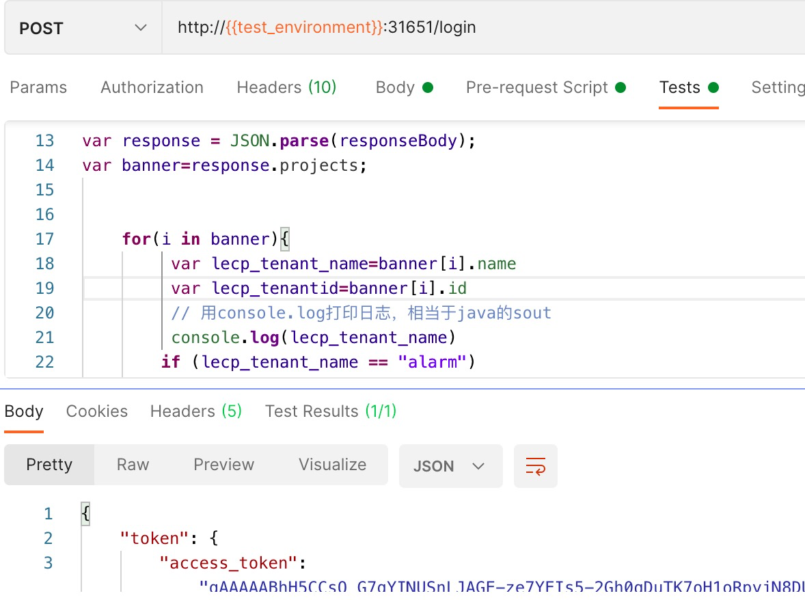Open the response Headers (5) tab
805x600 pixels.
(196, 411)
